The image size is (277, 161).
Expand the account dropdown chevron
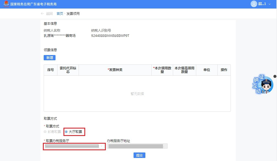coord(270,4)
